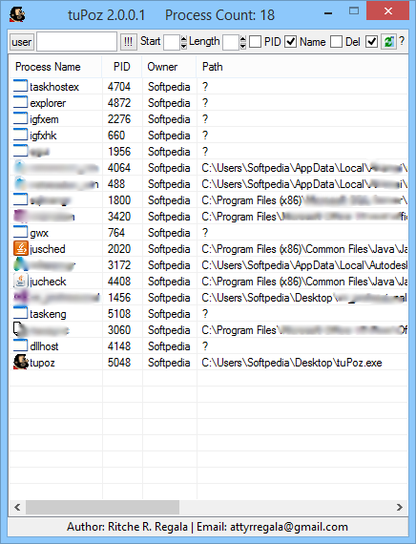Select the PID cell '5108'

119,314
